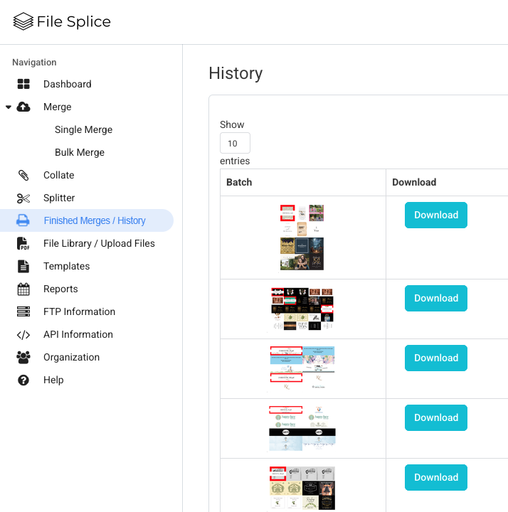Screen dimensions: 508x512
Task: Click the FTP Information server icon
Action: (23, 311)
